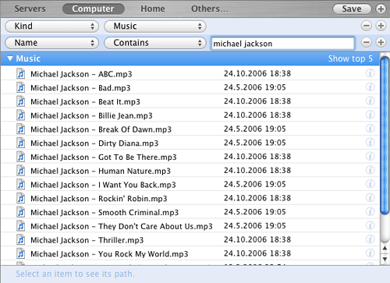
Task: Select Michael Jackson – Smooth Criminal.mp3
Action: (190, 212)
